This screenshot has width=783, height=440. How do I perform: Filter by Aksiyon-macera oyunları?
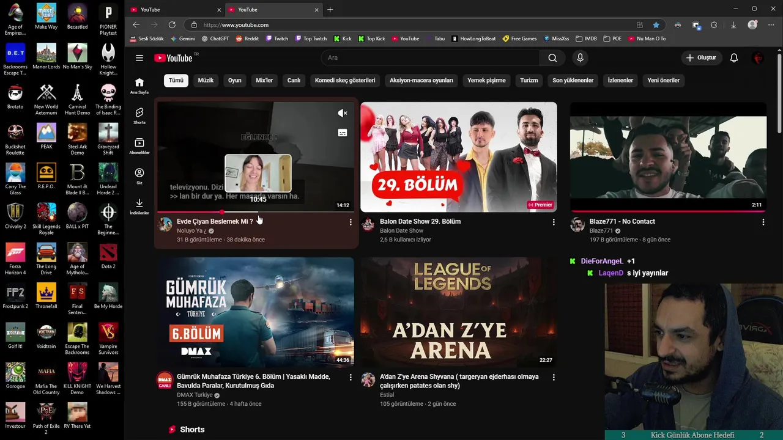pyautogui.click(x=421, y=80)
